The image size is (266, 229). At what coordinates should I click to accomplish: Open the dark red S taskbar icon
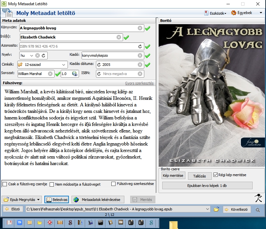[70, 222]
